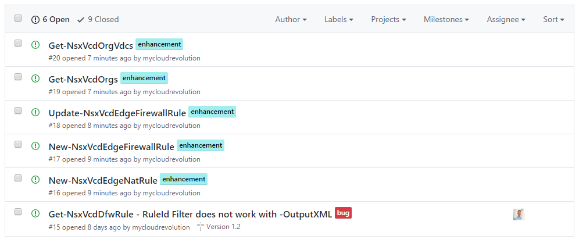Screen dimensions: 579x243
Task: Select checkbox for Get-NsxVcdDfwRule bug issue
Action: (18, 212)
